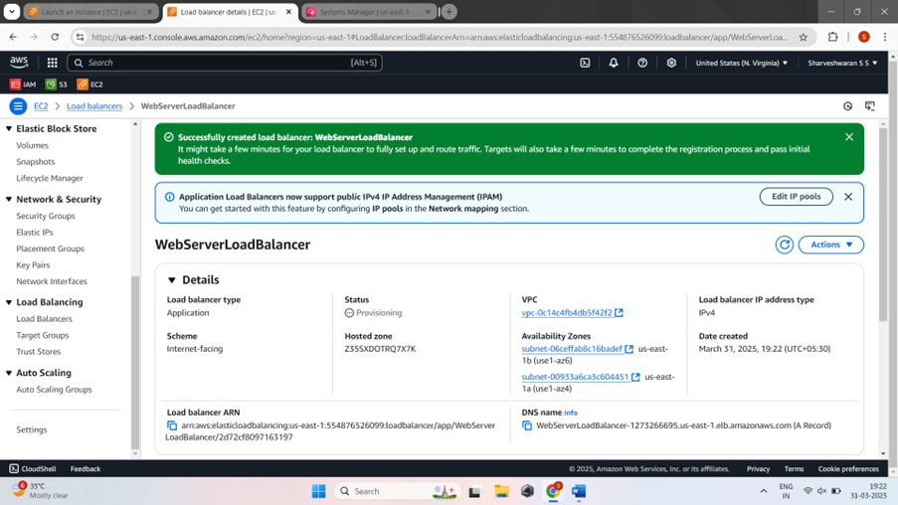The width and height of the screenshot is (898, 505).
Task: Open File Explorer from the taskbar
Action: coord(501,491)
